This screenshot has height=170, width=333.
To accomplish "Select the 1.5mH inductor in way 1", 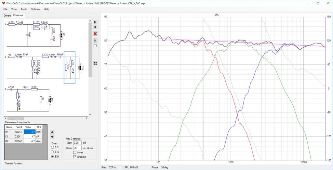I will click(x=45, y=24).
